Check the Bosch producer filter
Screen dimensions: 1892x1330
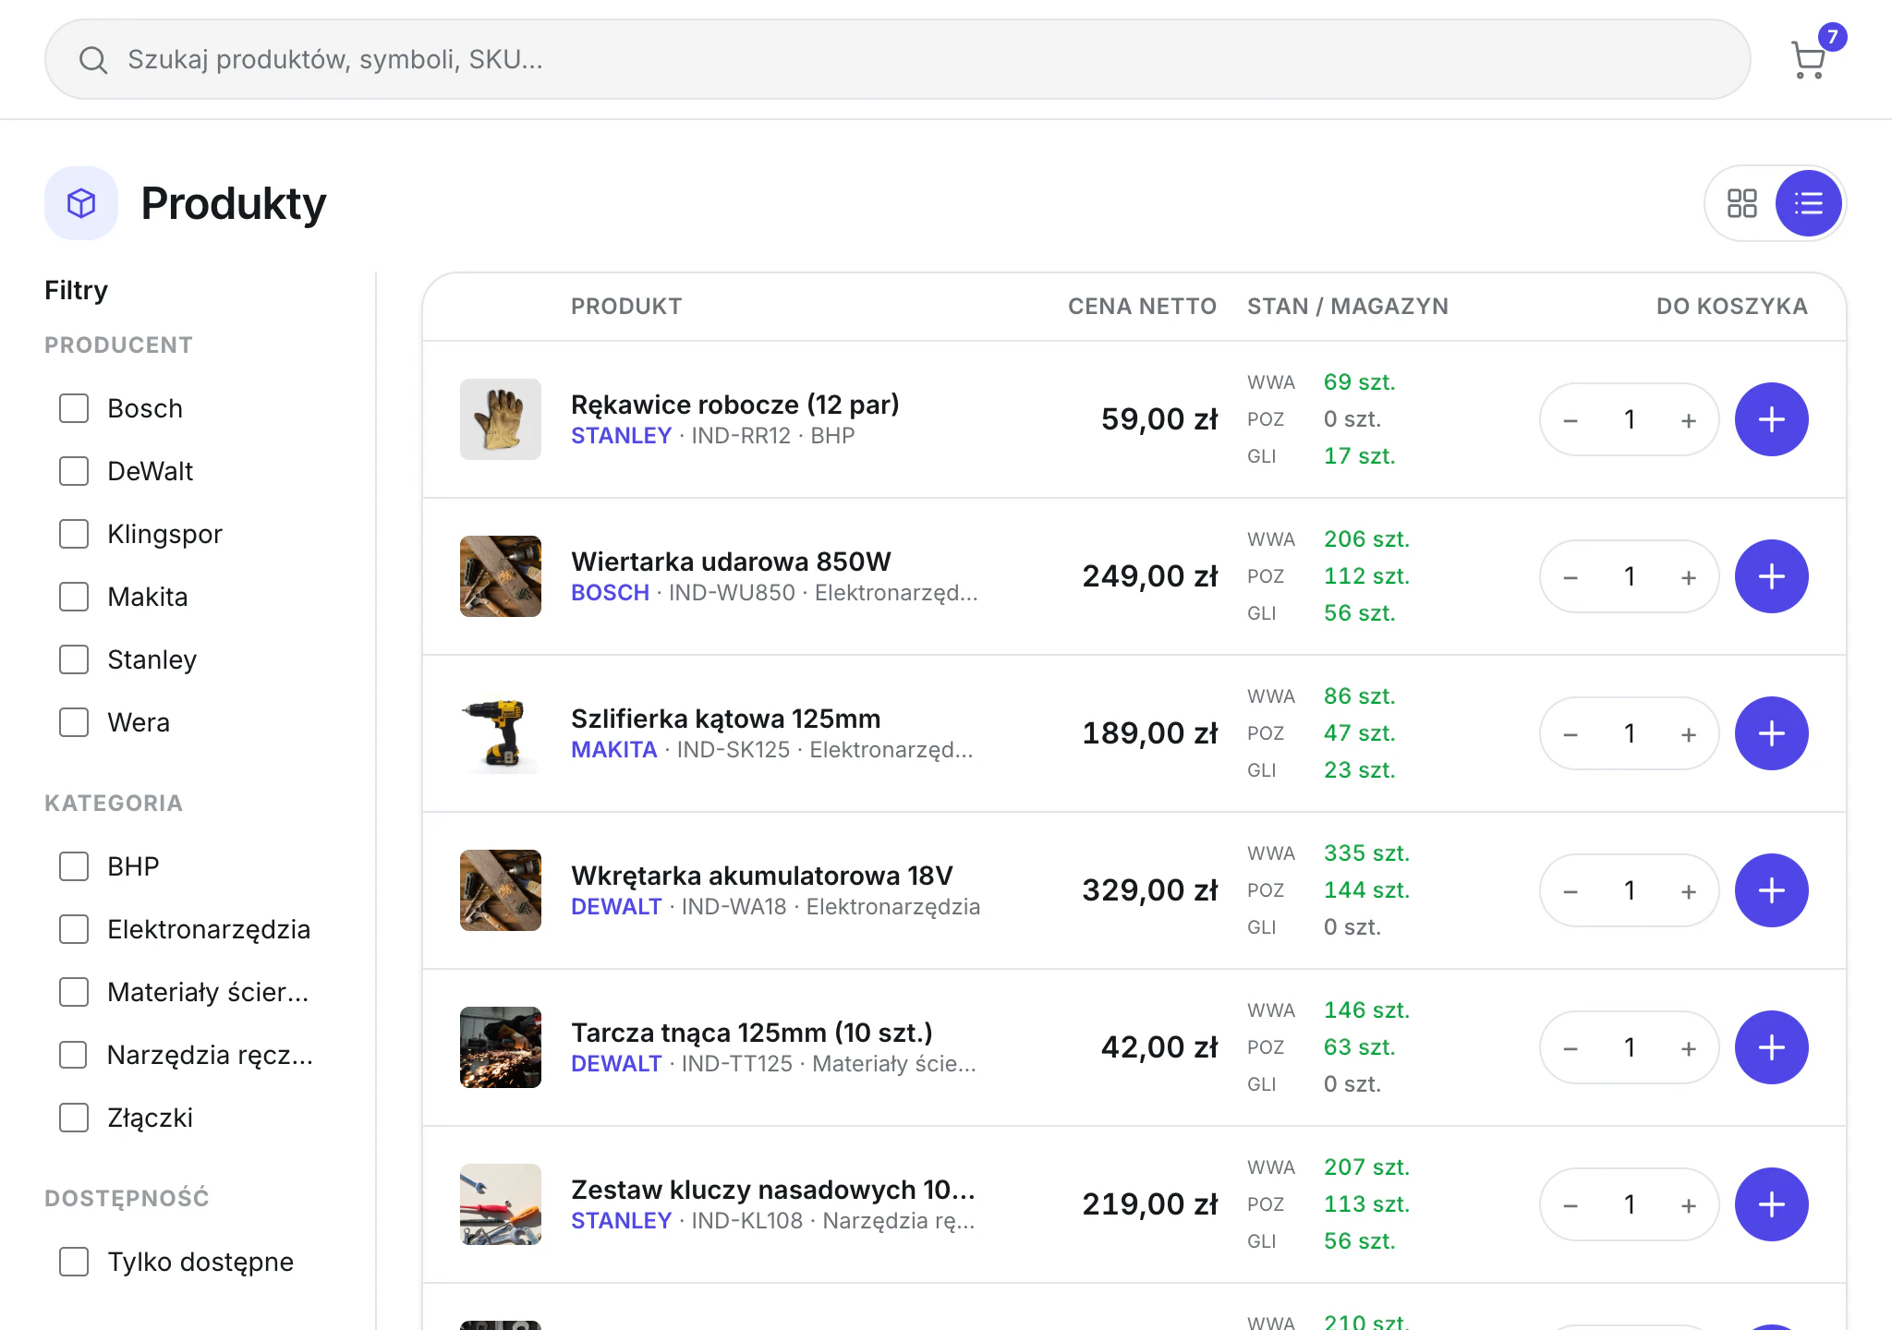[74, 408]
